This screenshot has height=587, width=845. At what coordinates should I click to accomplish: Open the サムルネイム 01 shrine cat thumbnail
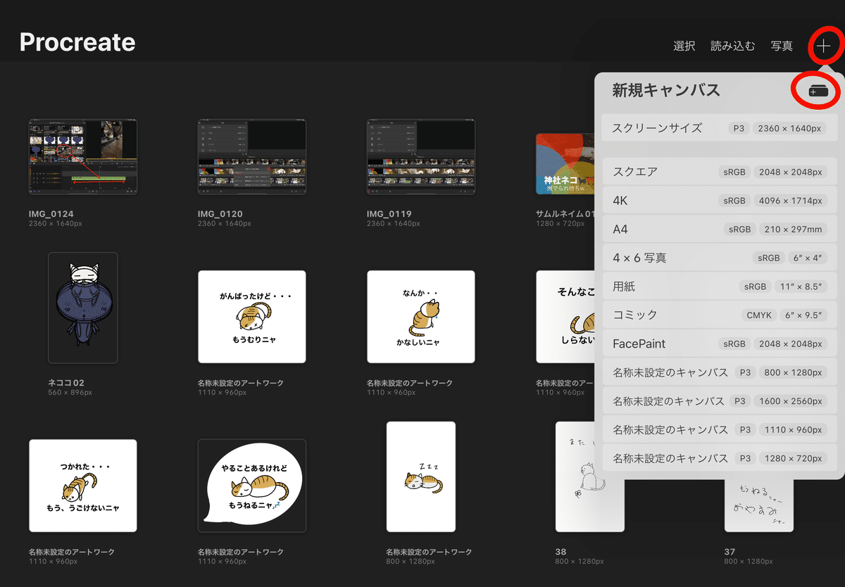565,164
